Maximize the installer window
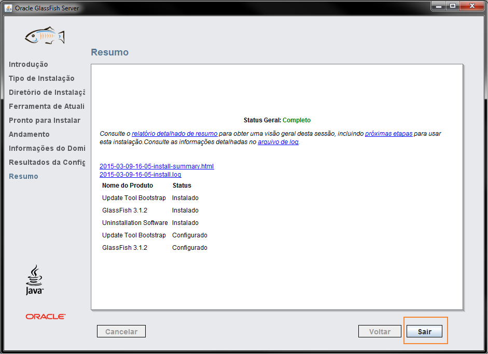This screenshot has height=354, width=488. pyautogui.click(x=453, y=6)
